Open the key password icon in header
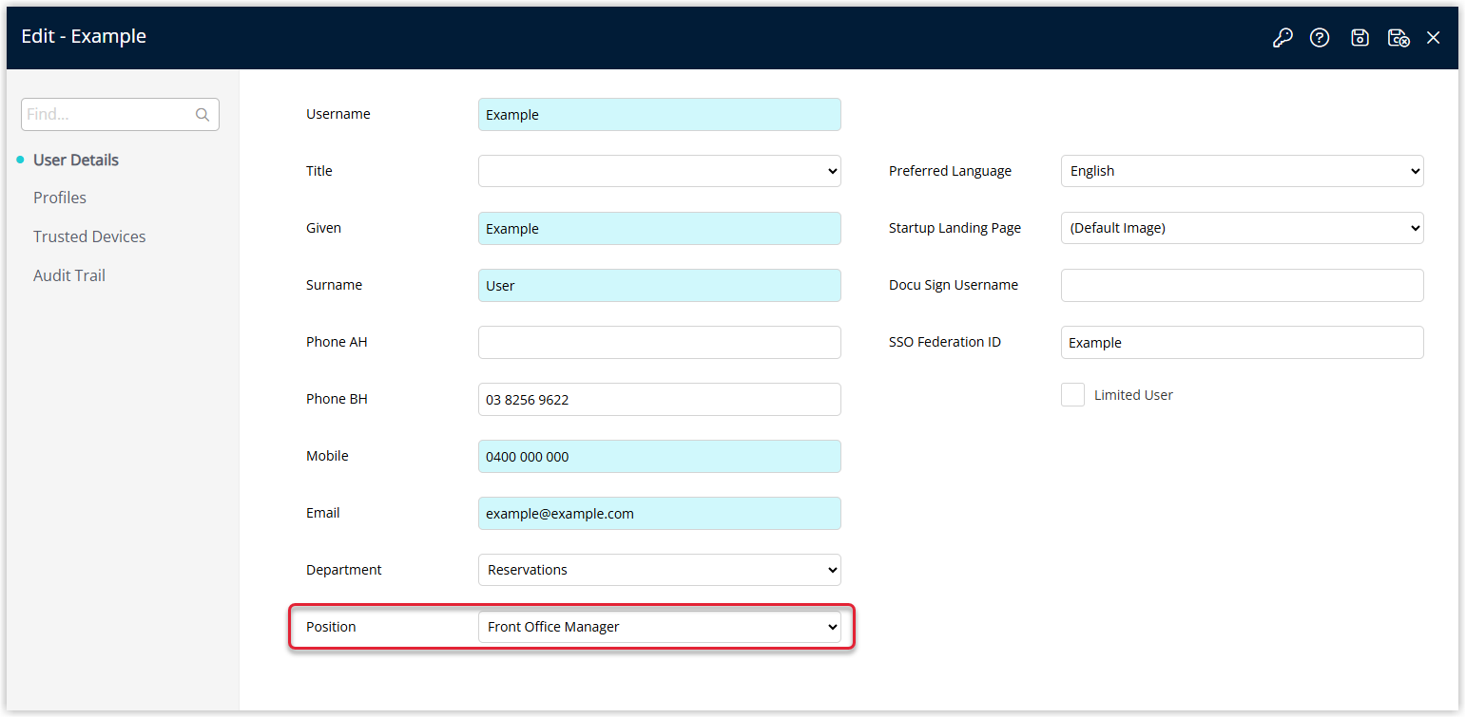This screenshot has height=718, width=1466. (x=1283, y=38)
